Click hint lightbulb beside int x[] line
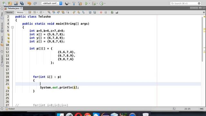206x116 pixels. (x=8, y=34)
